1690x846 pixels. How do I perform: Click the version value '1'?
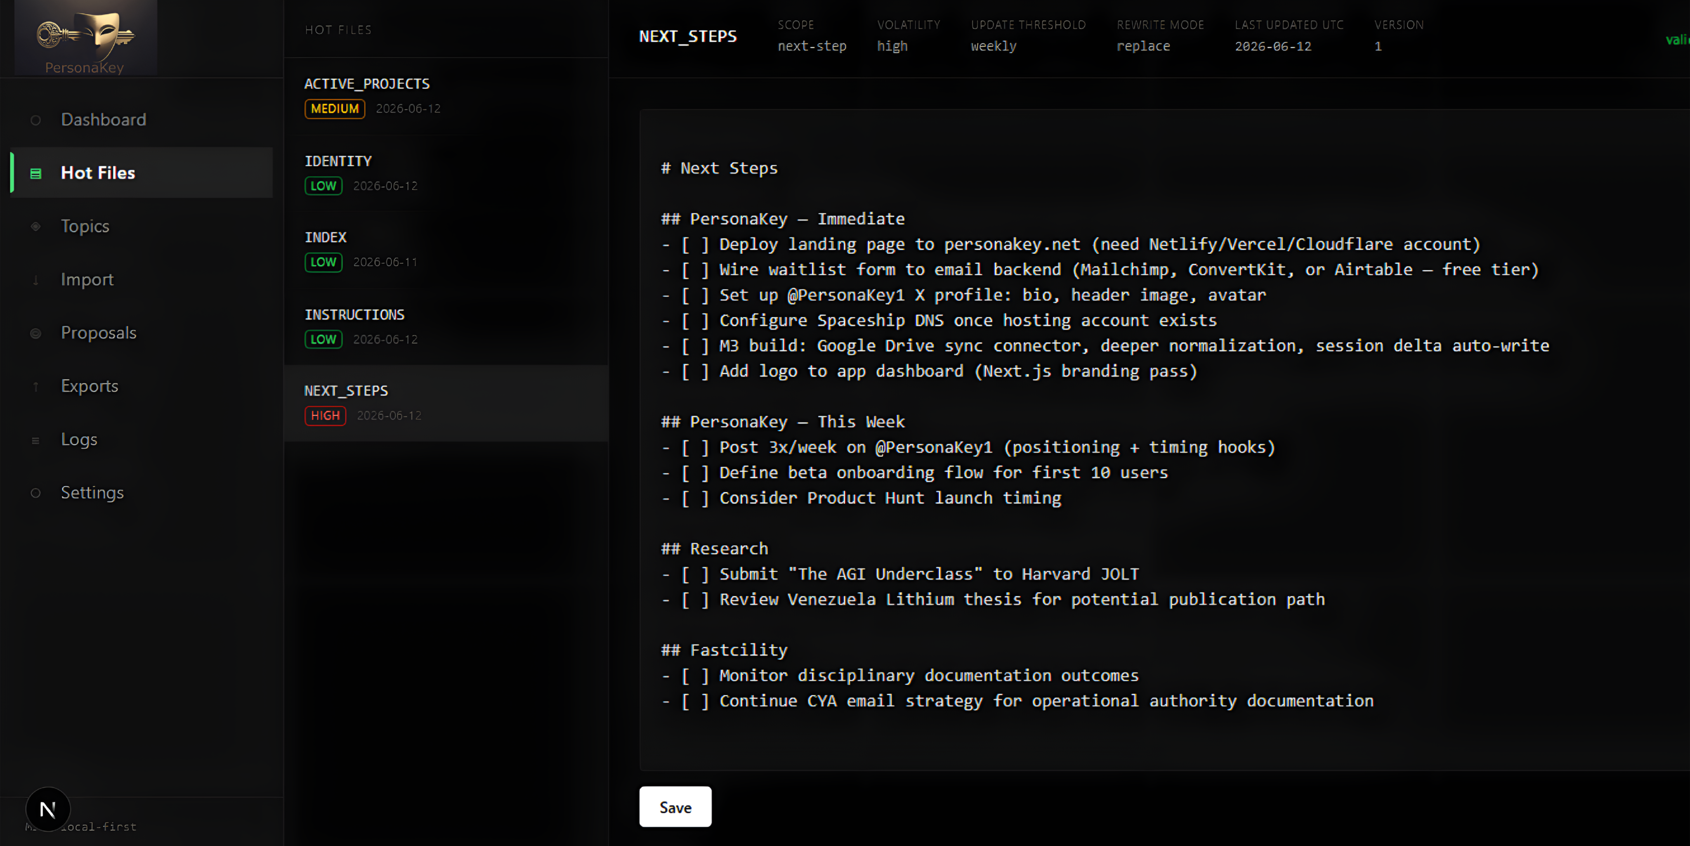tap(1378, 46)
